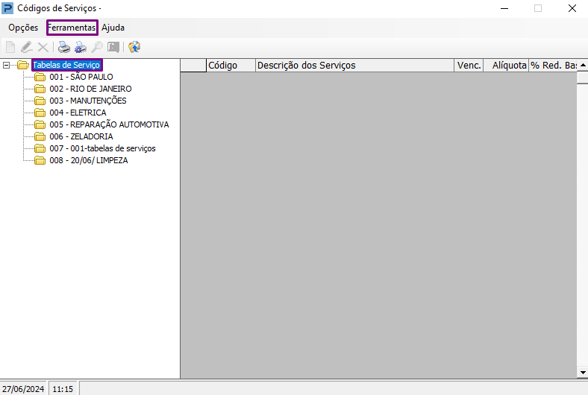Select 004 - ELETRICA table

78,113
